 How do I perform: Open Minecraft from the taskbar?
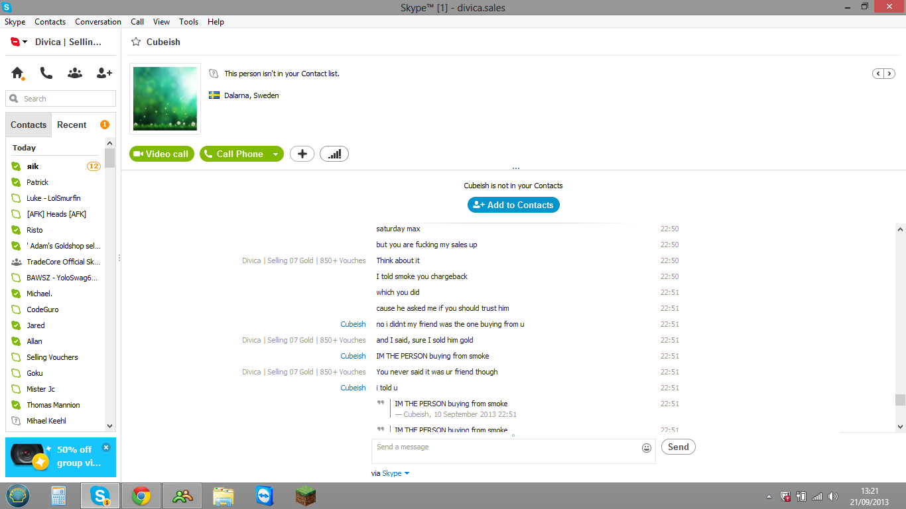[x=306, y=496]
